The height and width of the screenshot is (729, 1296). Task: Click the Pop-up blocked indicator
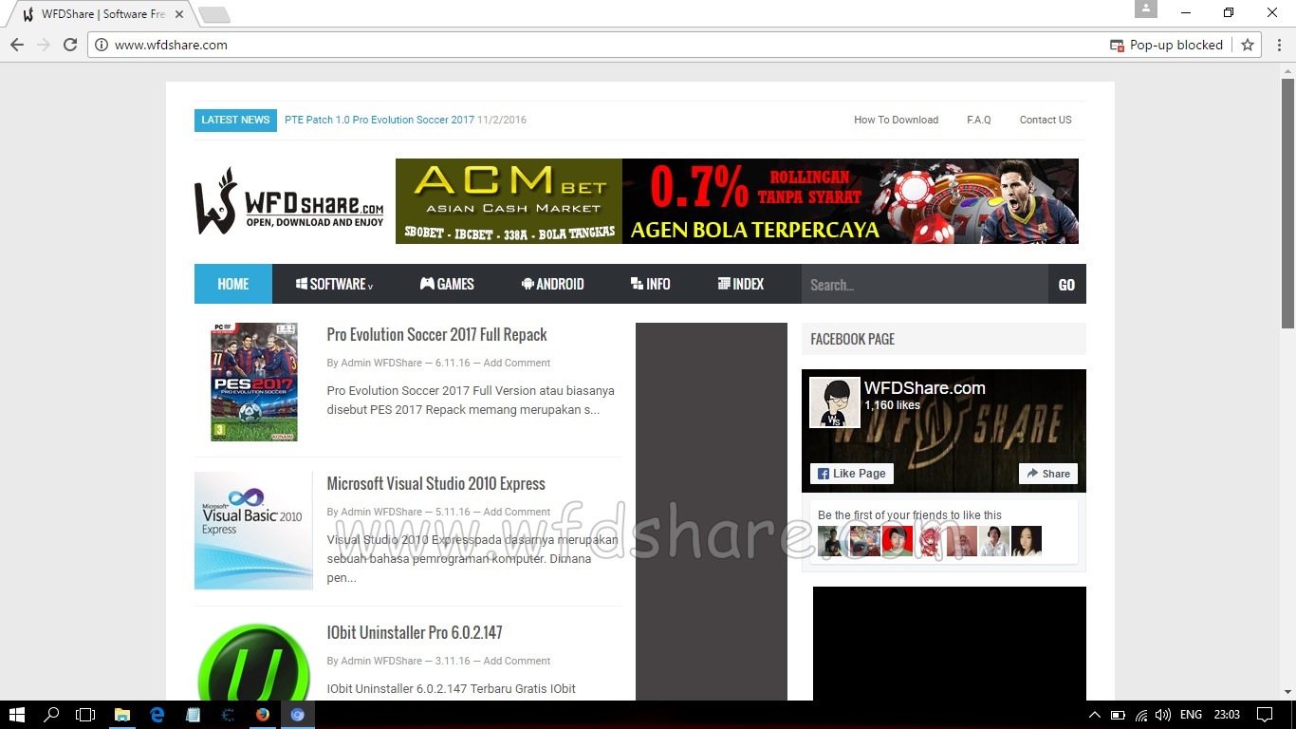pyautogui.click(x=1166, y=45)
